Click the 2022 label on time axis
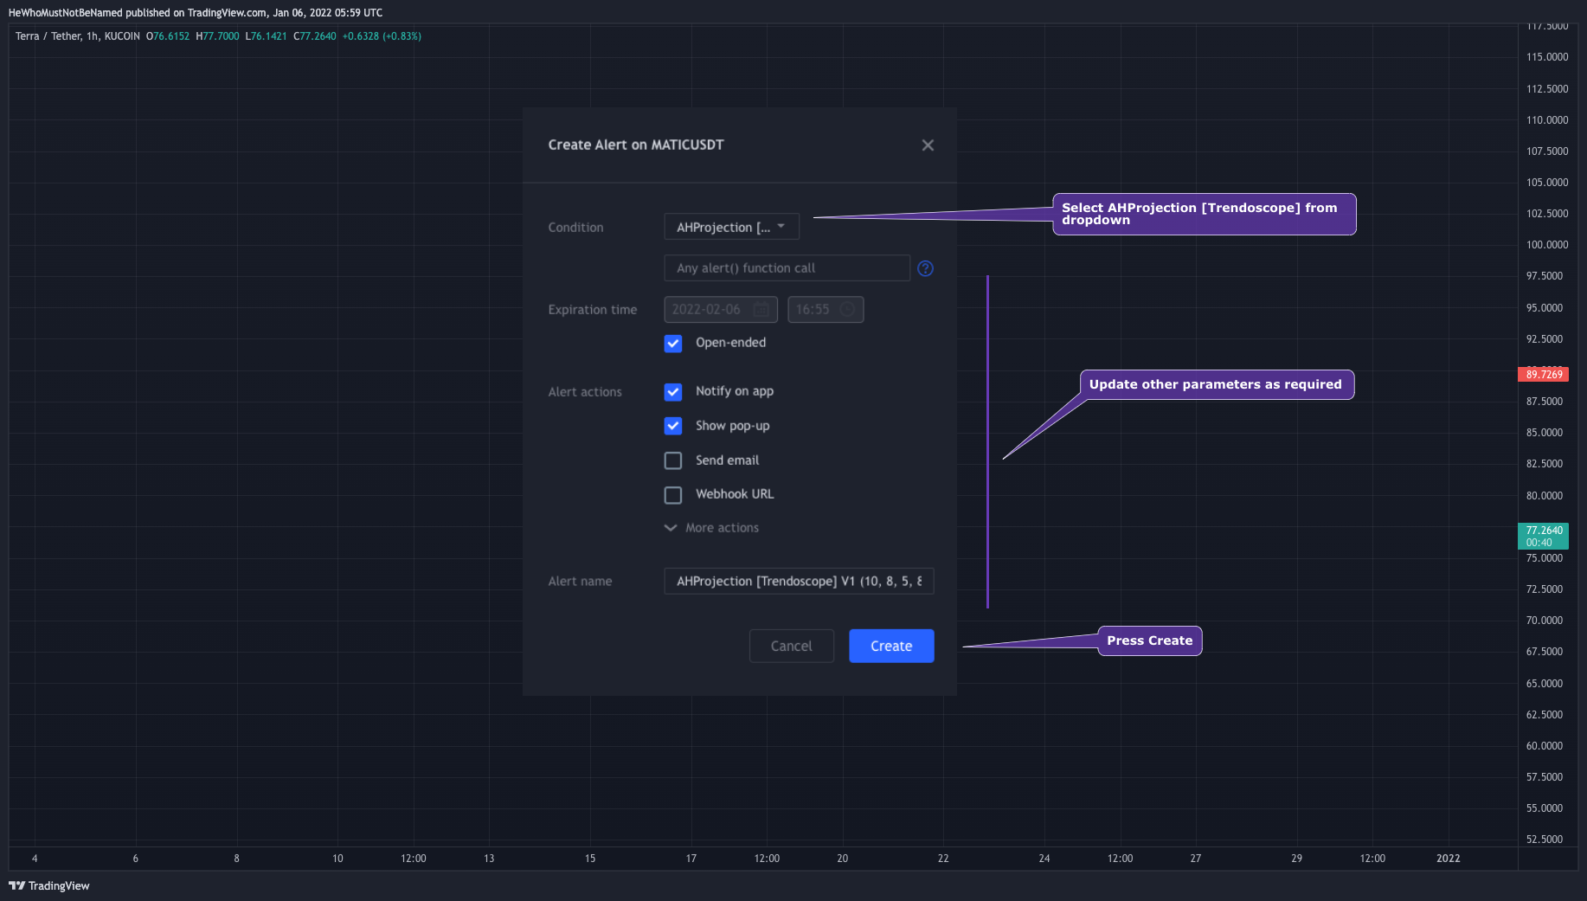This screenshot has height=901, width=1587. pos(1448,859)
